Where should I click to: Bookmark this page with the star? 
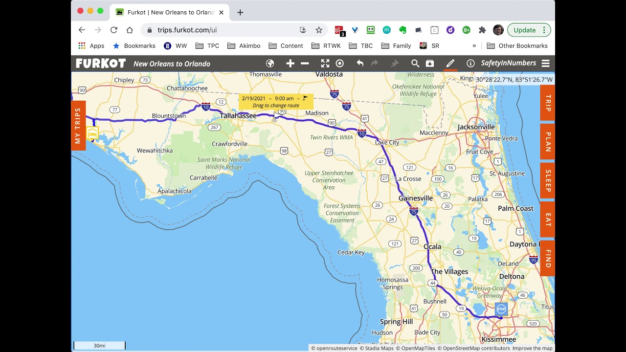pyautogui.click(x=319, y=30)
